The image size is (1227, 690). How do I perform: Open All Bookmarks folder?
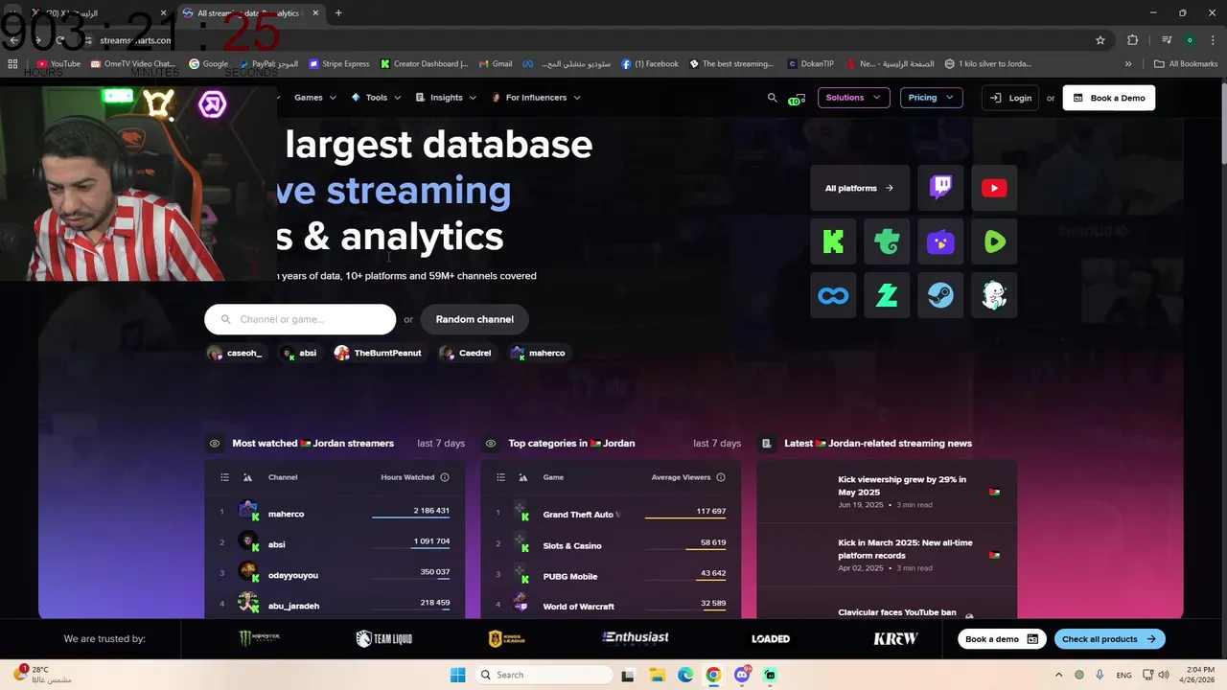[x=1186, y=64]
